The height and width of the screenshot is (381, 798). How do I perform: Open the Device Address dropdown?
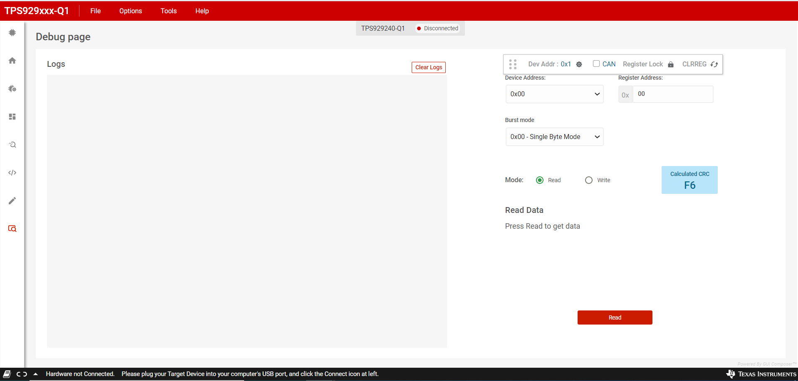click(554, 94)
